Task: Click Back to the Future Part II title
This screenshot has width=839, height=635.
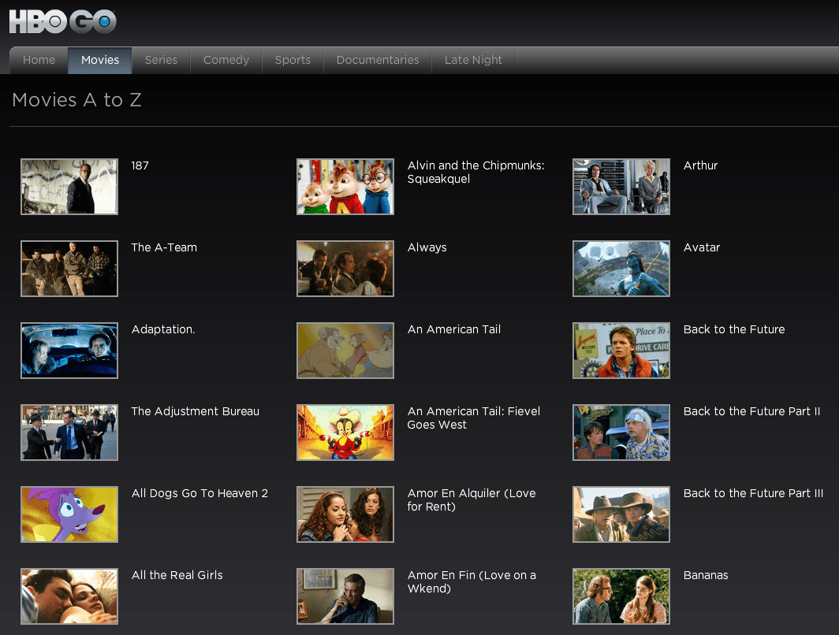Action: 751,411
